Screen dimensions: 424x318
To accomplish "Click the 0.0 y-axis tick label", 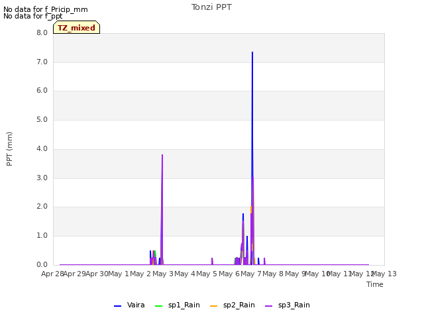I will point(42,265).
